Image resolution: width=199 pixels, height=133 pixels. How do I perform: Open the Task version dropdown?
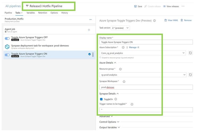tap(120, 28)
